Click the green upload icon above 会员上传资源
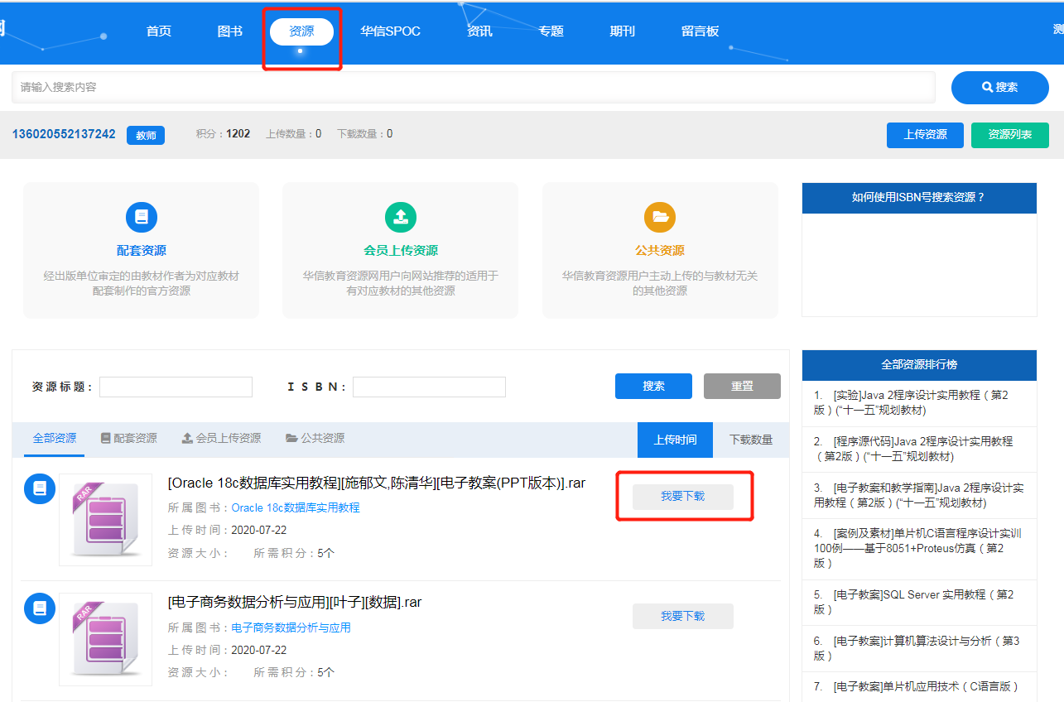 [x=400, y=217]
